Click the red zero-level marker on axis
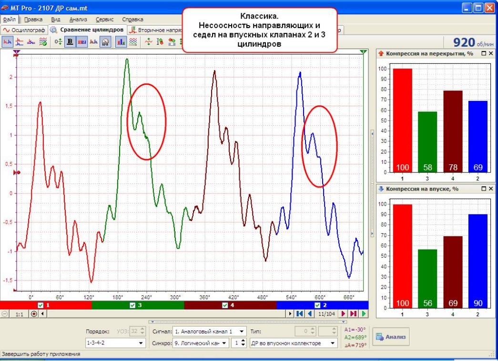The width and height of the screenshot is (498, 361). point(17,172)
